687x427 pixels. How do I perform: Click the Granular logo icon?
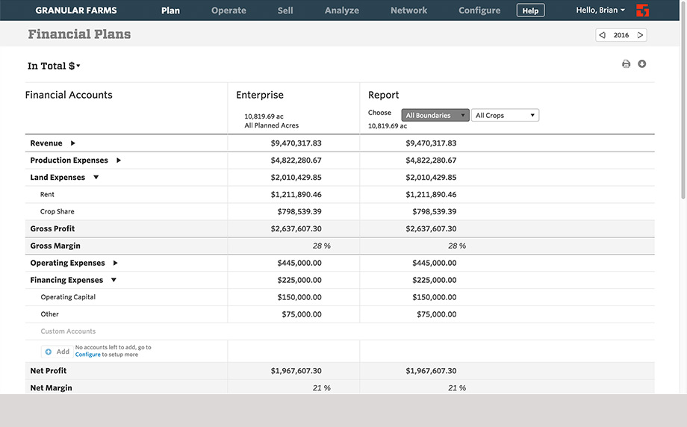pyautogui.click(x=642, y=10)
